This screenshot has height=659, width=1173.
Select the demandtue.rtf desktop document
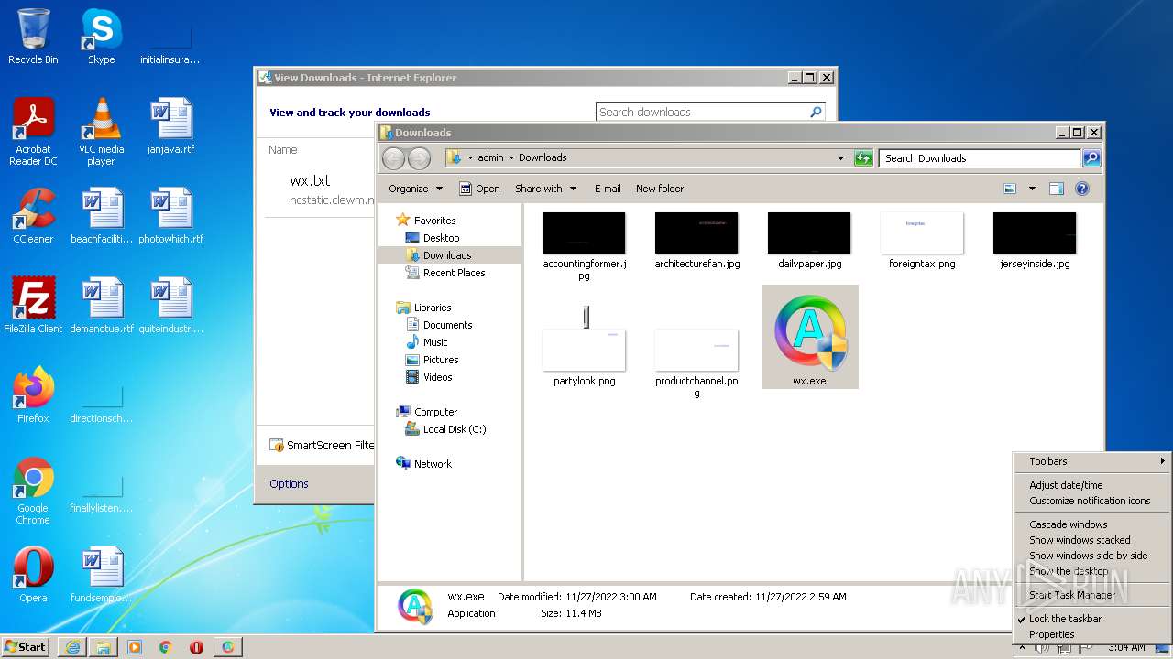[x=102, y=306]
